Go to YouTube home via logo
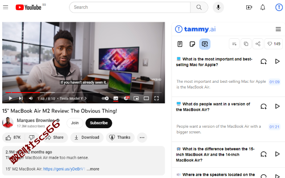 point(28,7)
